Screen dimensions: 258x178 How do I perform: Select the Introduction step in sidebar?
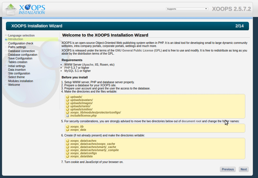16,39
